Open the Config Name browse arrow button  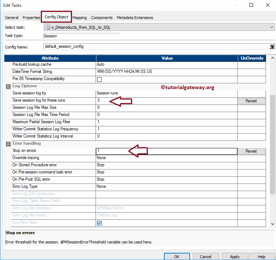tap(272, 46)
